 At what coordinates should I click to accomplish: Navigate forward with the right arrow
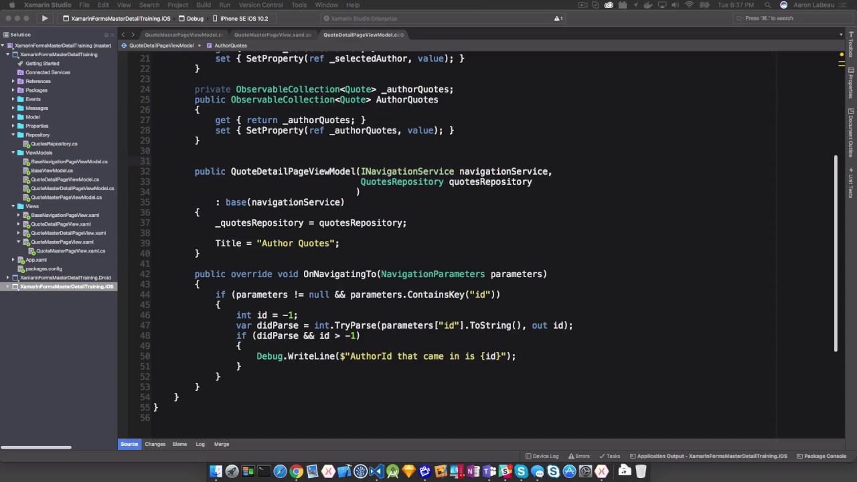(133, 35)
